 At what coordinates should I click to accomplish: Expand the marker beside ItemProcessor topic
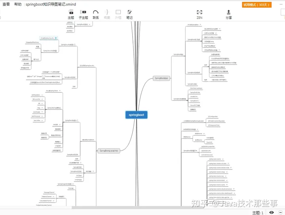pos(42,116)
